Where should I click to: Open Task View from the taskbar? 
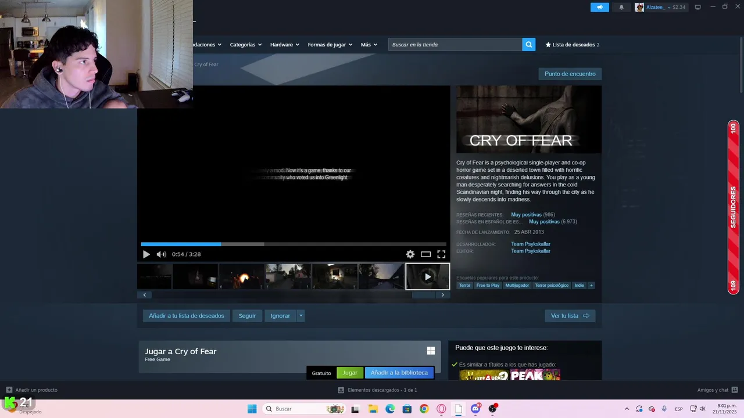[355, 409]
